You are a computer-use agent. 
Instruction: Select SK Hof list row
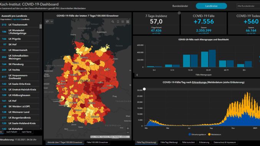pyautogui.click(x=20, y=44)
